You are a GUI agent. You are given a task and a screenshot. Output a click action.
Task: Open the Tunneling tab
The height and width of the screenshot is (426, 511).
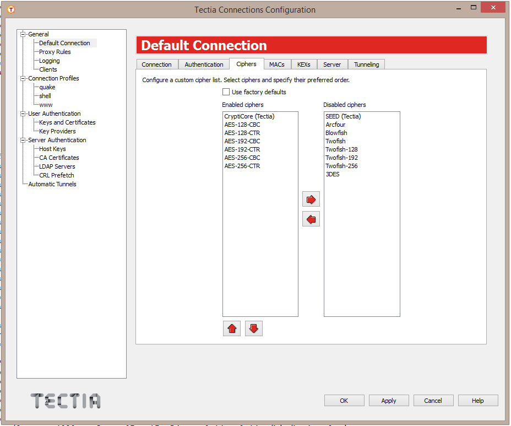pos(367,64)
